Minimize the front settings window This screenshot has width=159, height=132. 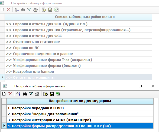(128, 86)
